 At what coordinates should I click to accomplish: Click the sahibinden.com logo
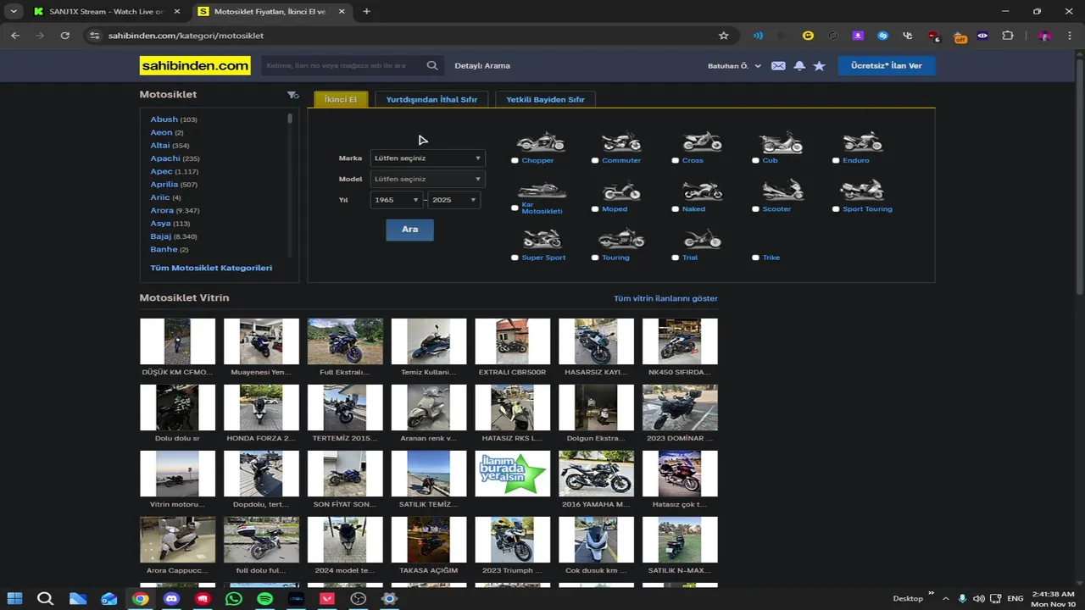tap(195, 65)
